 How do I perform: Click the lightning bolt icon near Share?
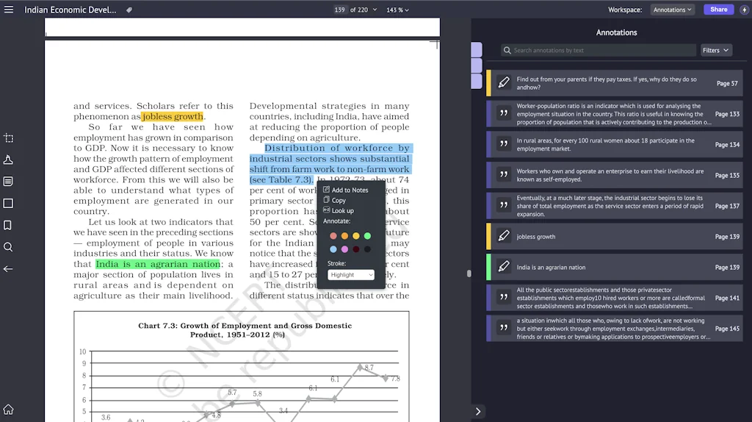tap(744, 10)
